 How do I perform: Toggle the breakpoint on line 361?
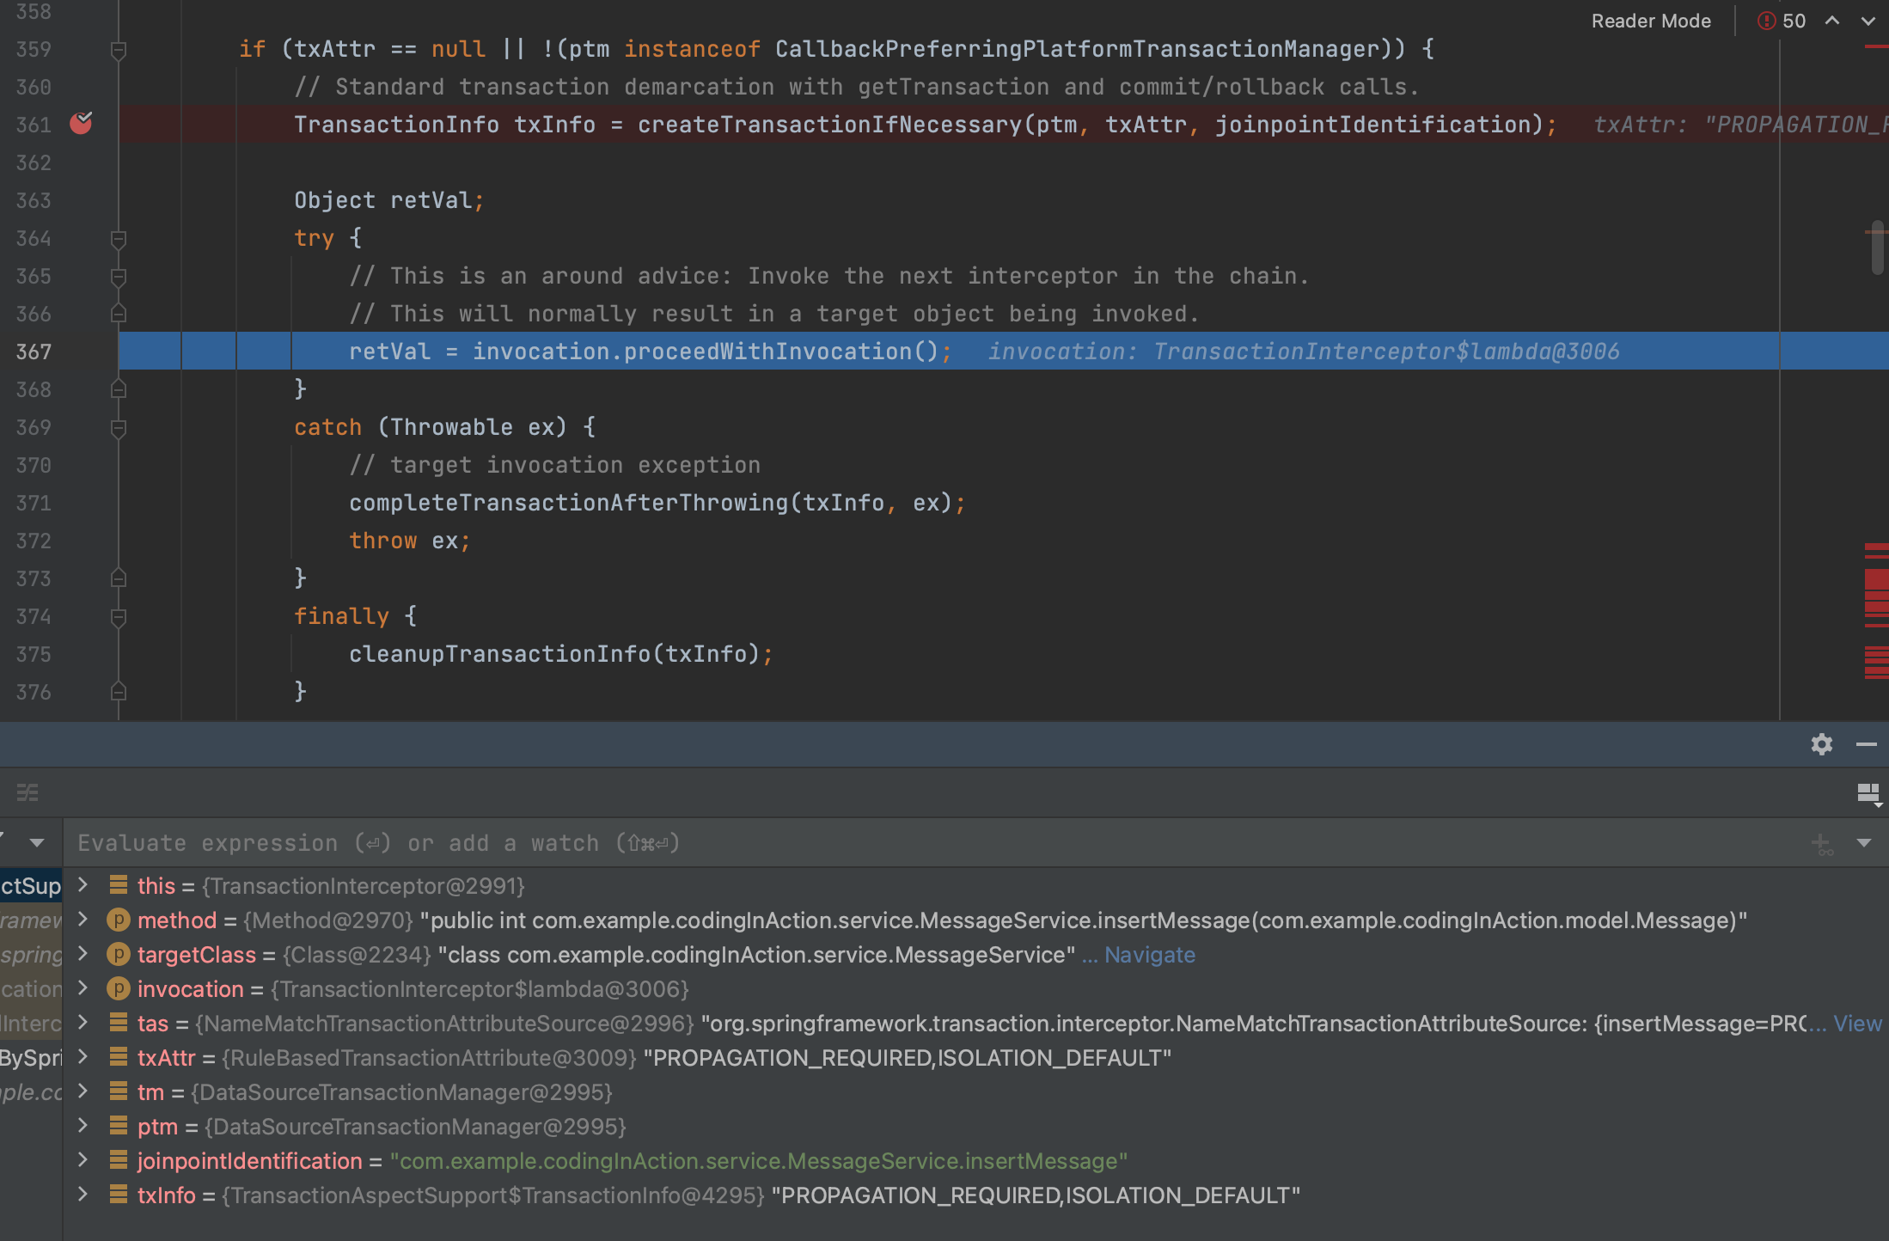tap(81, 124)
